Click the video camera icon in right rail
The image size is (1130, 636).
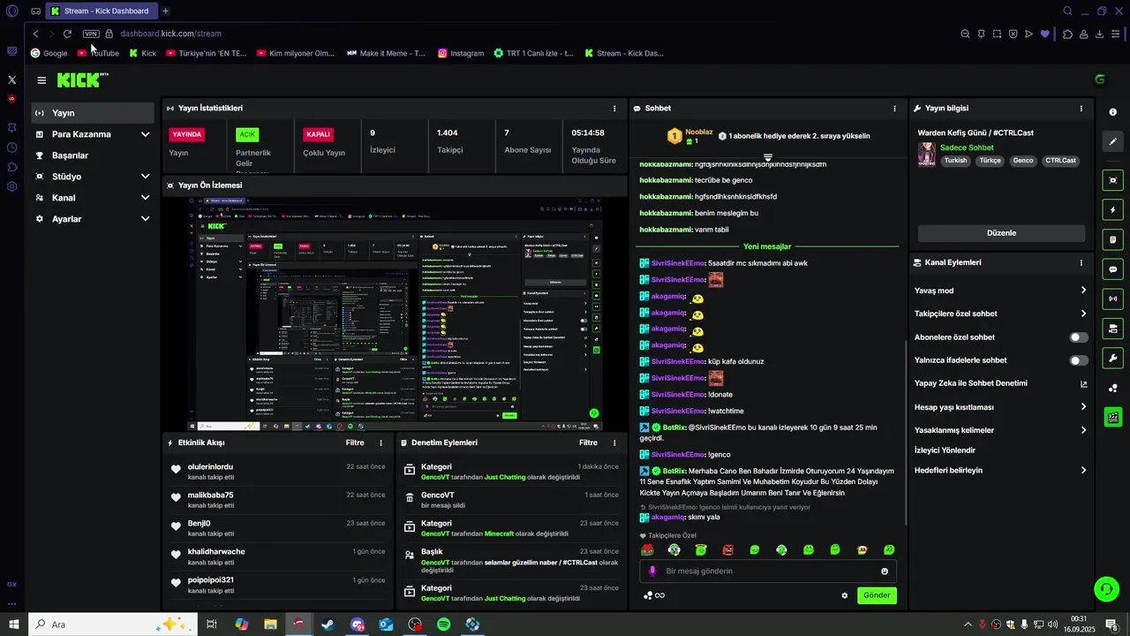click(1112, 329)
